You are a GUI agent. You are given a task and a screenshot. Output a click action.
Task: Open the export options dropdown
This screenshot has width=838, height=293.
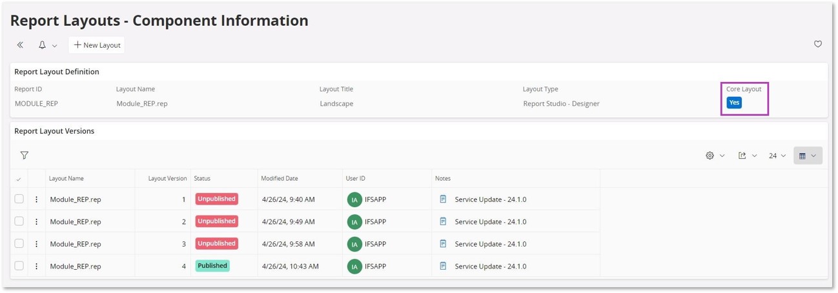click(x=748, y=156)
